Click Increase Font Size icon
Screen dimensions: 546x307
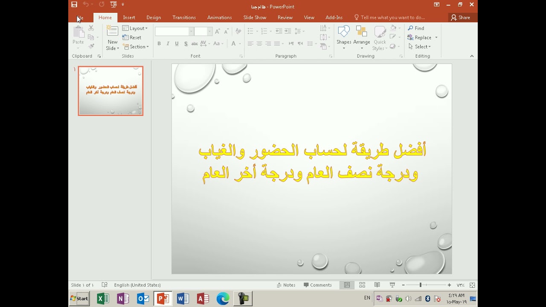point(218,32)
